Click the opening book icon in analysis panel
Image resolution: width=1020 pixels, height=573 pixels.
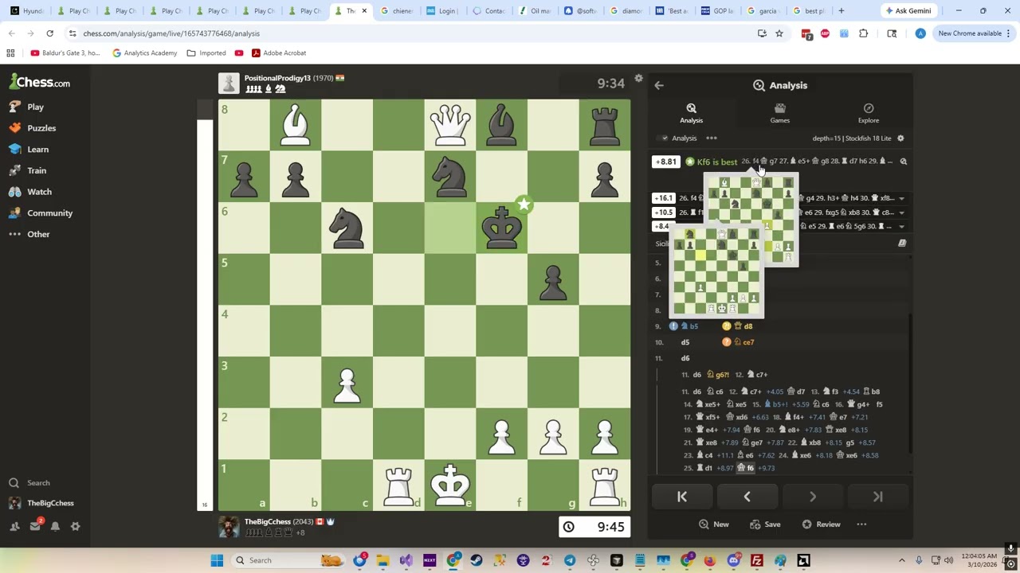tap(902, 244)
